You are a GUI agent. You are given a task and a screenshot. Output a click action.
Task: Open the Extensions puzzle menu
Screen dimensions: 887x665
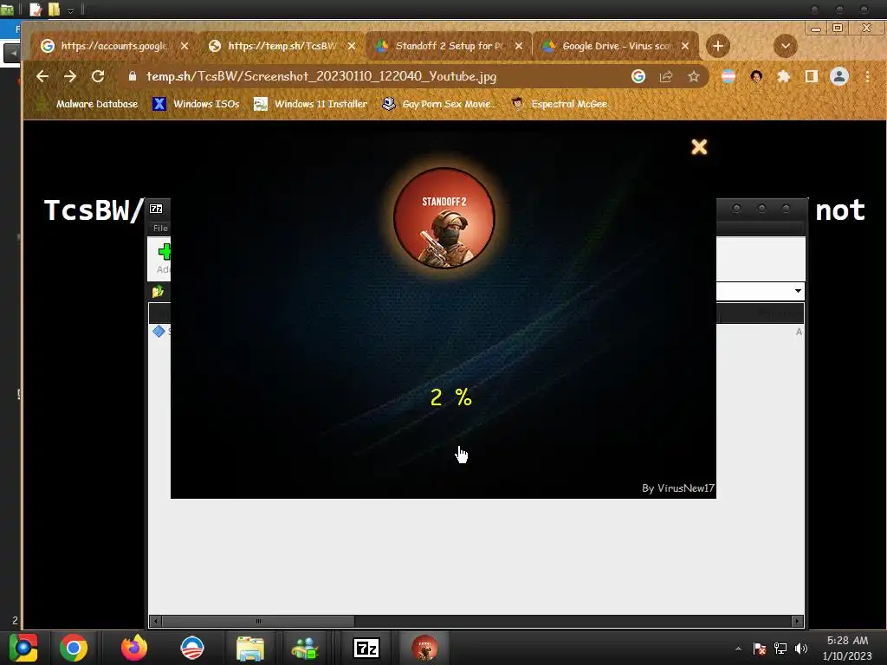[783, 76]
